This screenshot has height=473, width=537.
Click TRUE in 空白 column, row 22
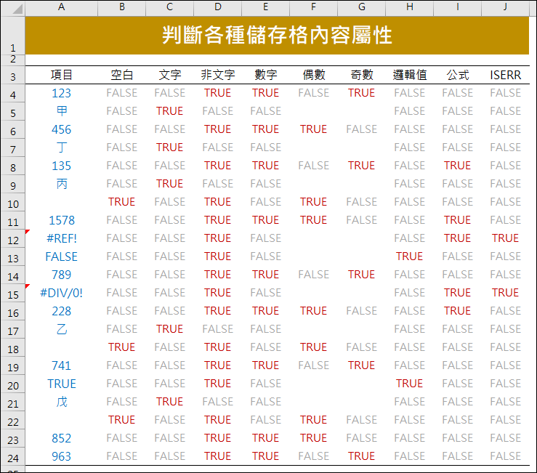121,419
